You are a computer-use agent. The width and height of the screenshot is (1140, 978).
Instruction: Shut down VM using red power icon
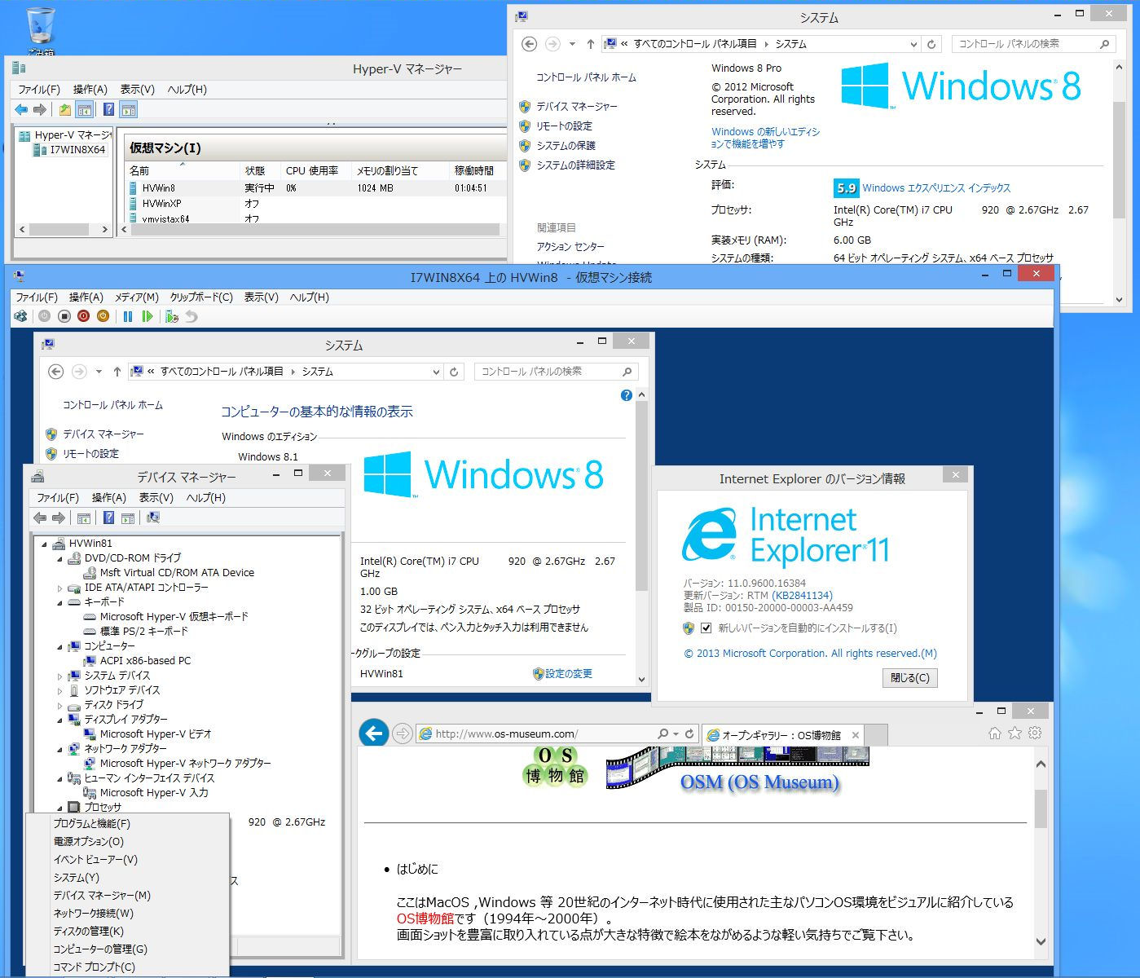(83, 316)
